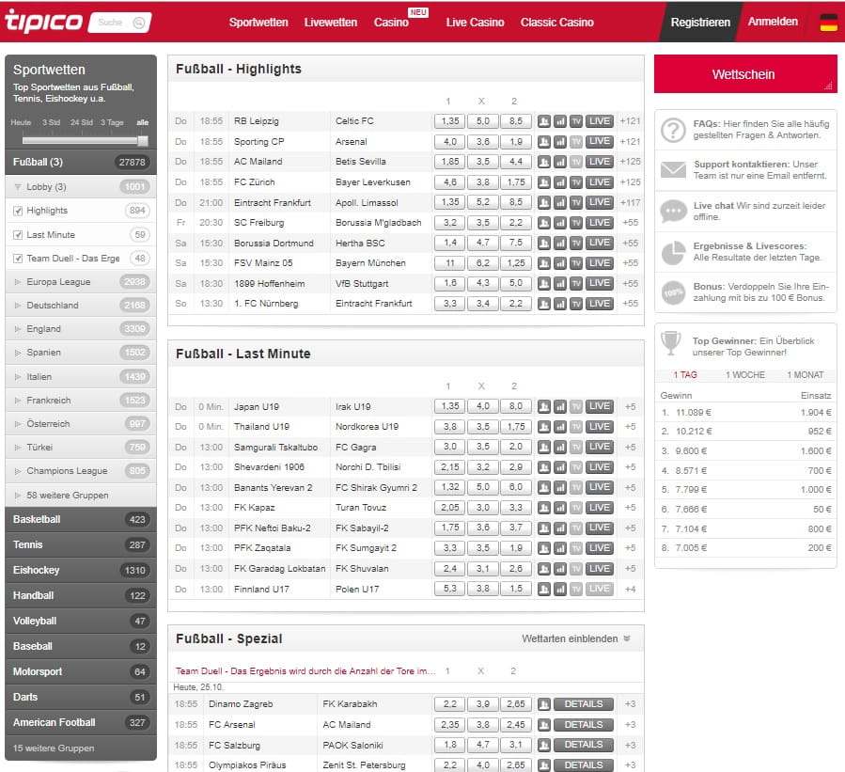Viewport: 845px width, 772px height.
Task: Switch to the 1 WOCHE tab
Action: [744, 375]
